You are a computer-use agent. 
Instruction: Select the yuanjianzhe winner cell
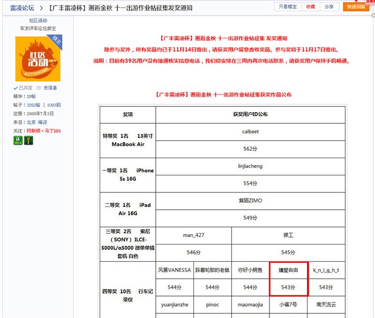(x=175, y=305)
